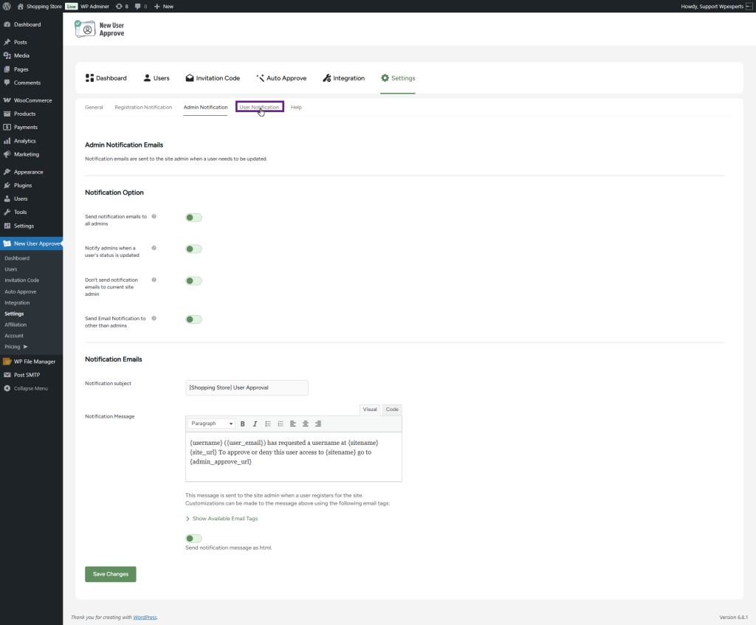This screenshot has height=625, width=756.
Task: Open the comments bubble icon in admin bar
Action: 138,6
